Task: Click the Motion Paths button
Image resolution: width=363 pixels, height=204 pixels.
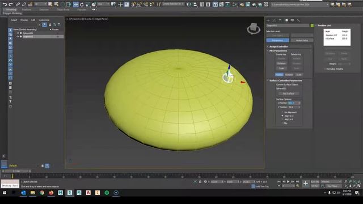Action: pos(302,40)
